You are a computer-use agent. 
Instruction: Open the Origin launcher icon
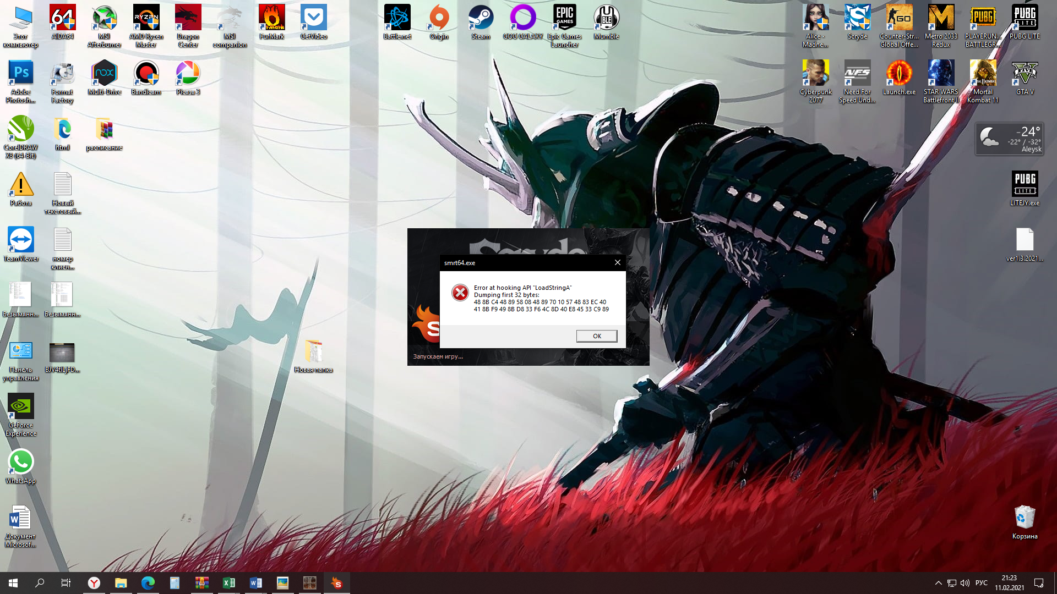(x=439, y=19)
